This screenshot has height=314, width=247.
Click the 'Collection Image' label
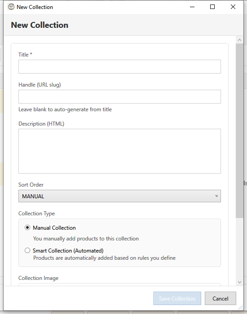38,278
